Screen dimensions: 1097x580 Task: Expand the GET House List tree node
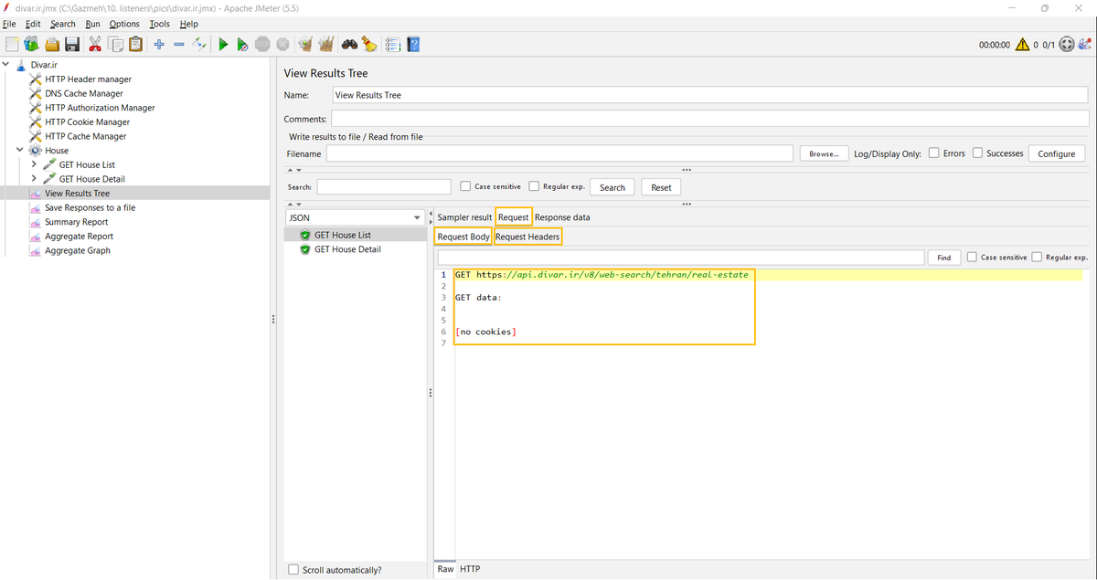point(34,165)
